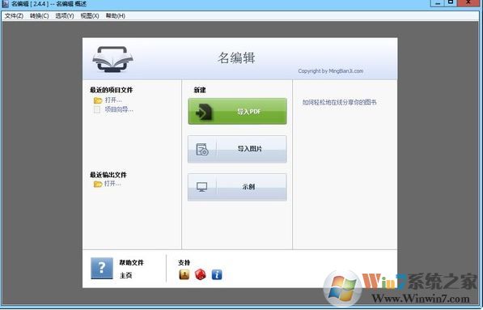Close the 名编辑 window
The width and height of the screenshot is (483, 310).
[x=468, y=2]
